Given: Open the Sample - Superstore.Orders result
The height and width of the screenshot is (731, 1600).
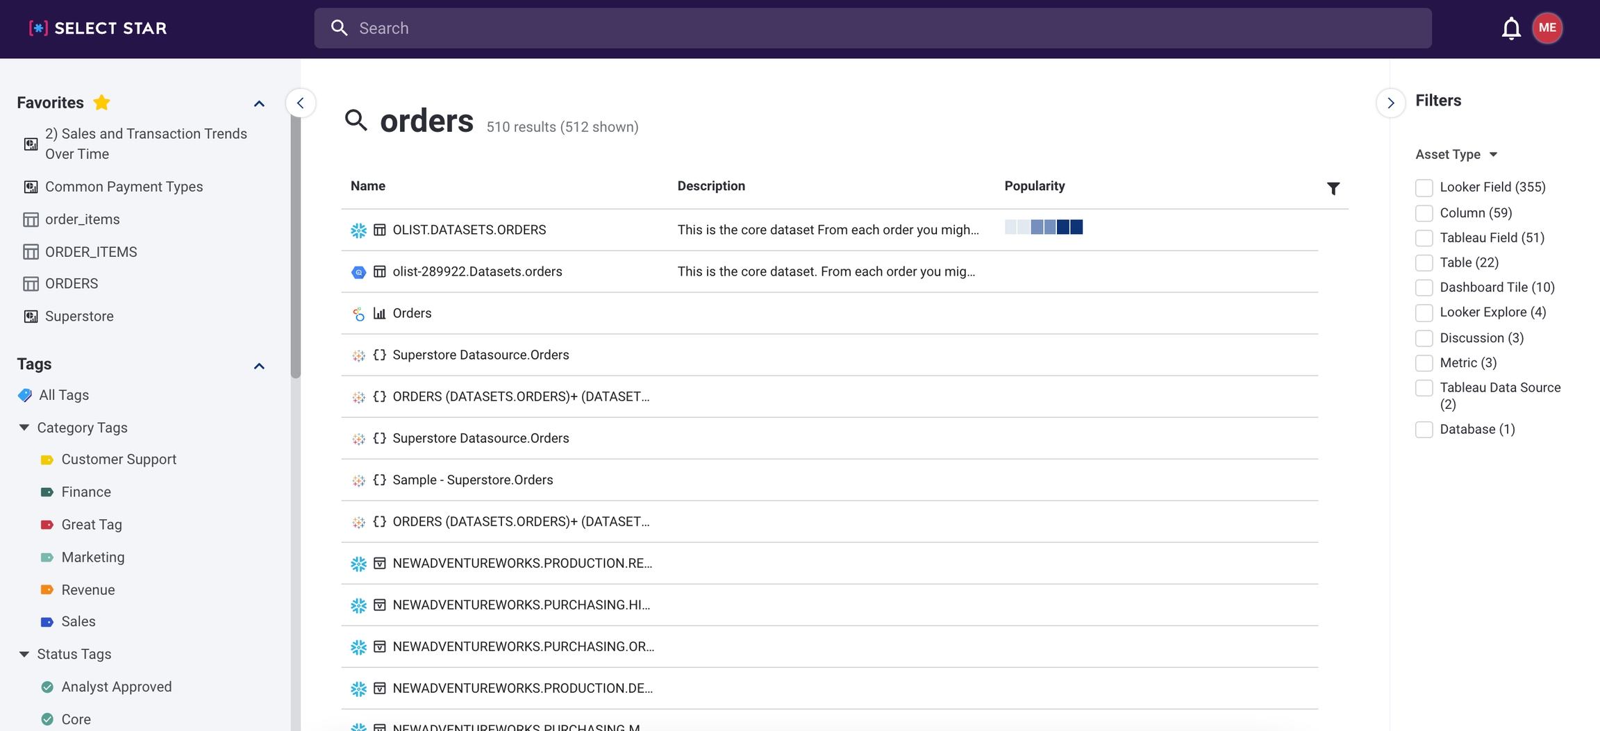Looking at the screenshot, I should (472, 480).
